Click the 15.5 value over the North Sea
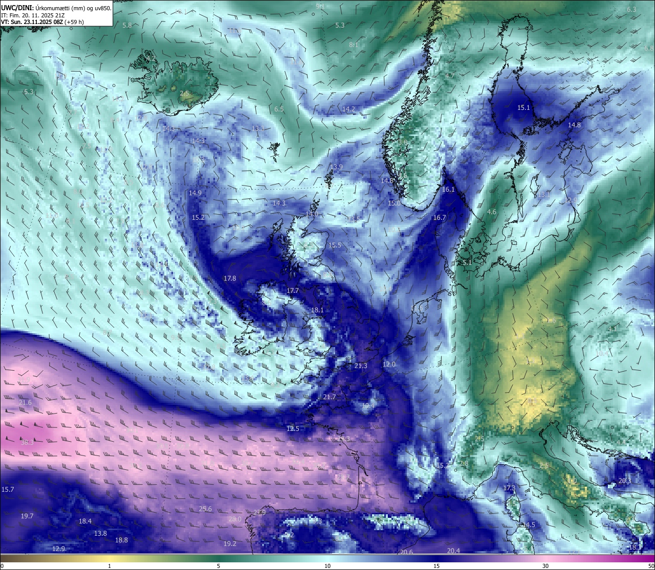Image resolution: width=655 pixels, height=570 pixels. click(x=335, y=245)
